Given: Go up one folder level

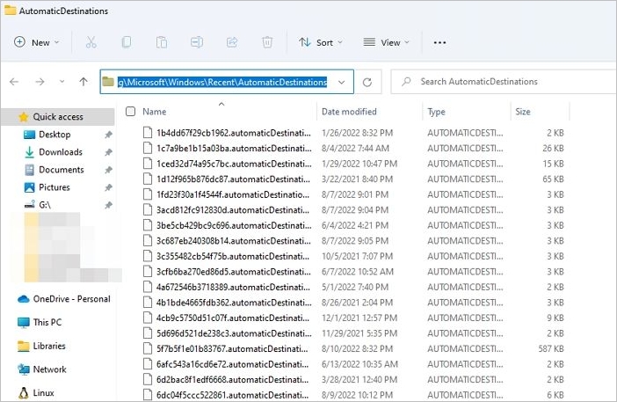Looking at the screenshot, I should point(83,82).
